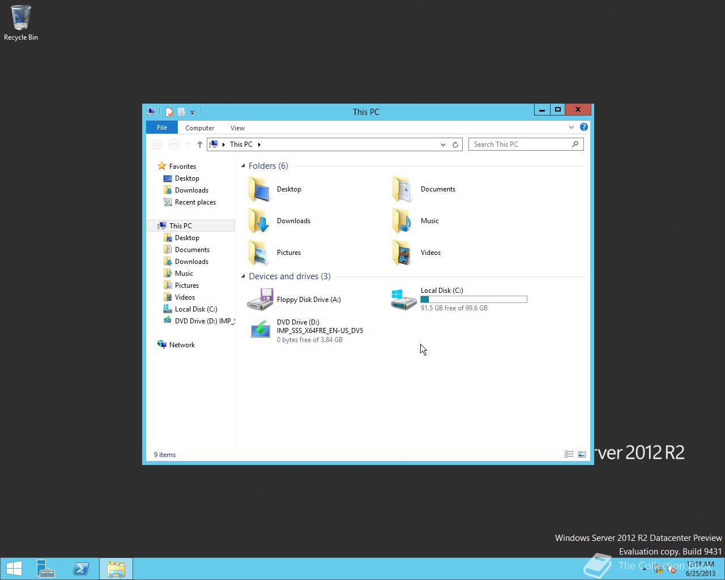This screenshot has width=725, height=580.
Task: Open Explorer Help question mark icon
Action: click(x=584, y=127)
